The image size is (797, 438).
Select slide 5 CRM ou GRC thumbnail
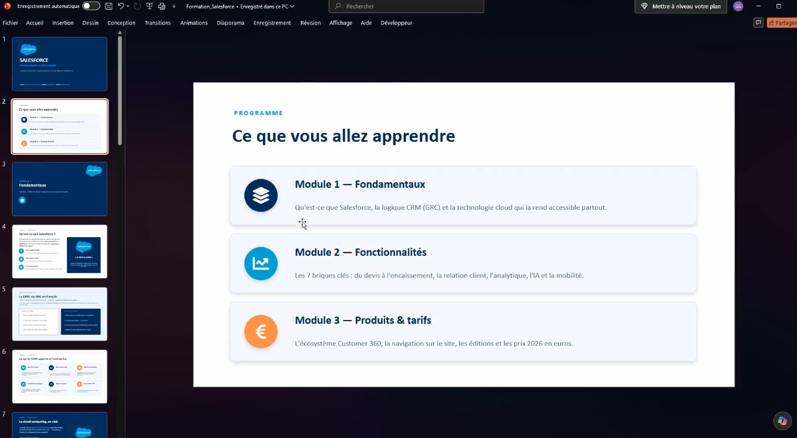60,314
